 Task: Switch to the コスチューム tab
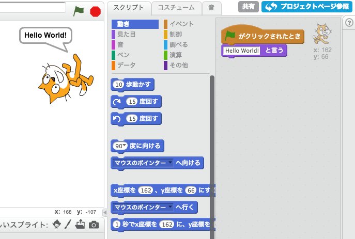coord(176,7)
